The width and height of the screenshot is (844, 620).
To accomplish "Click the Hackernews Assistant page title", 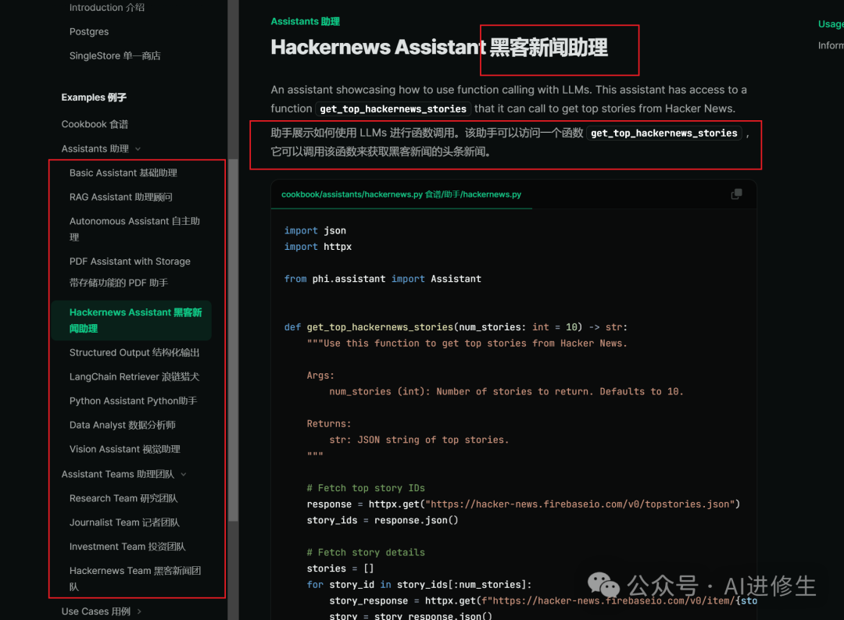I will point(439,48).
